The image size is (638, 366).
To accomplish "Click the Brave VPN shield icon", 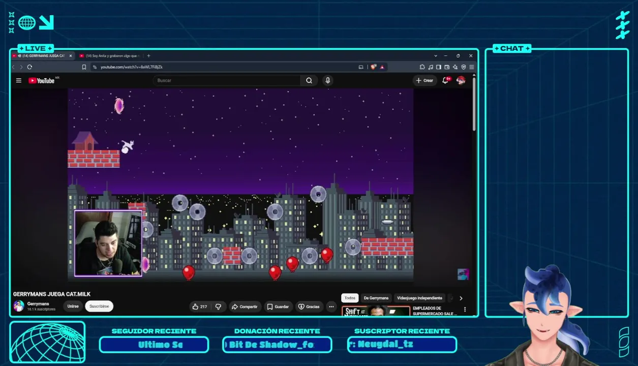I will point(464,67).
